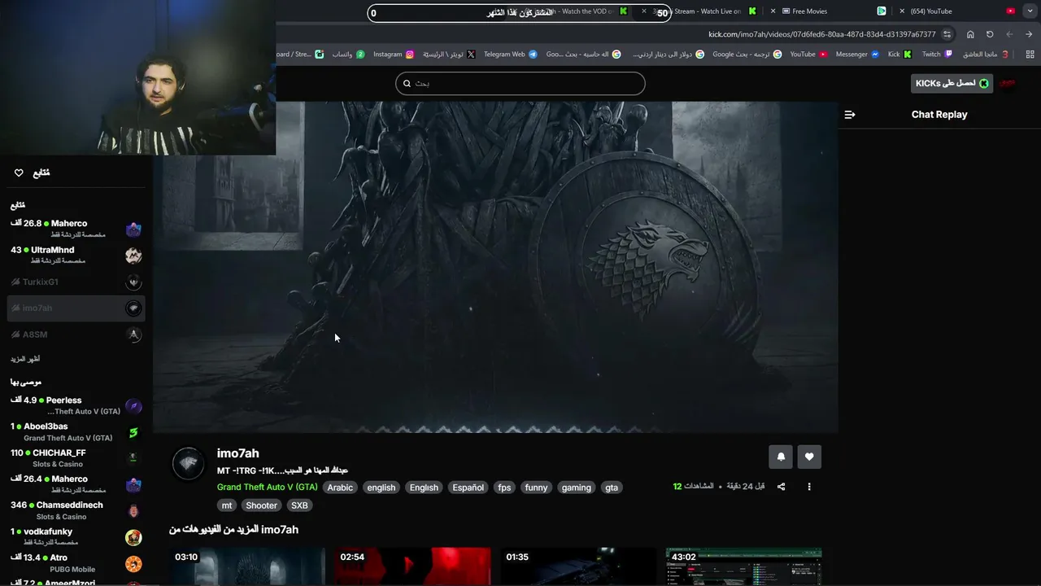Select the Español tag

468,488
